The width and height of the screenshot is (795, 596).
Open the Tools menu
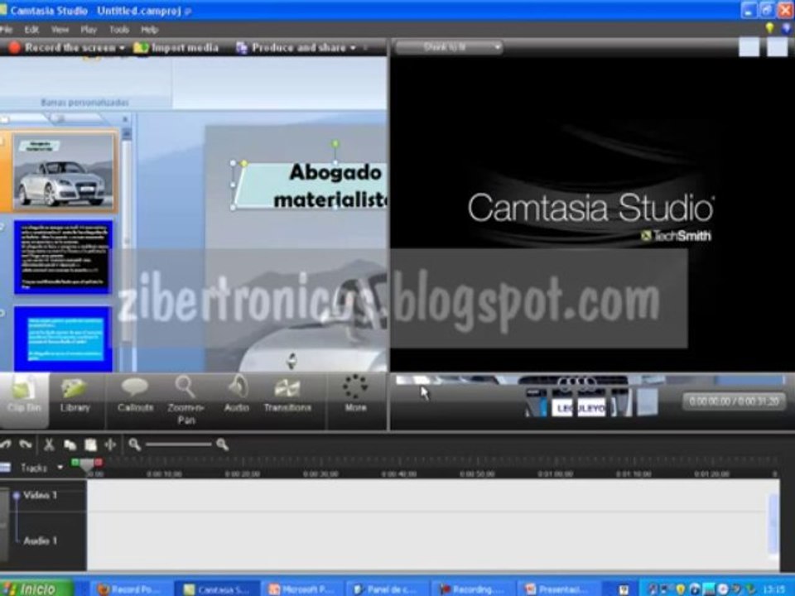(x=119, y=30)
